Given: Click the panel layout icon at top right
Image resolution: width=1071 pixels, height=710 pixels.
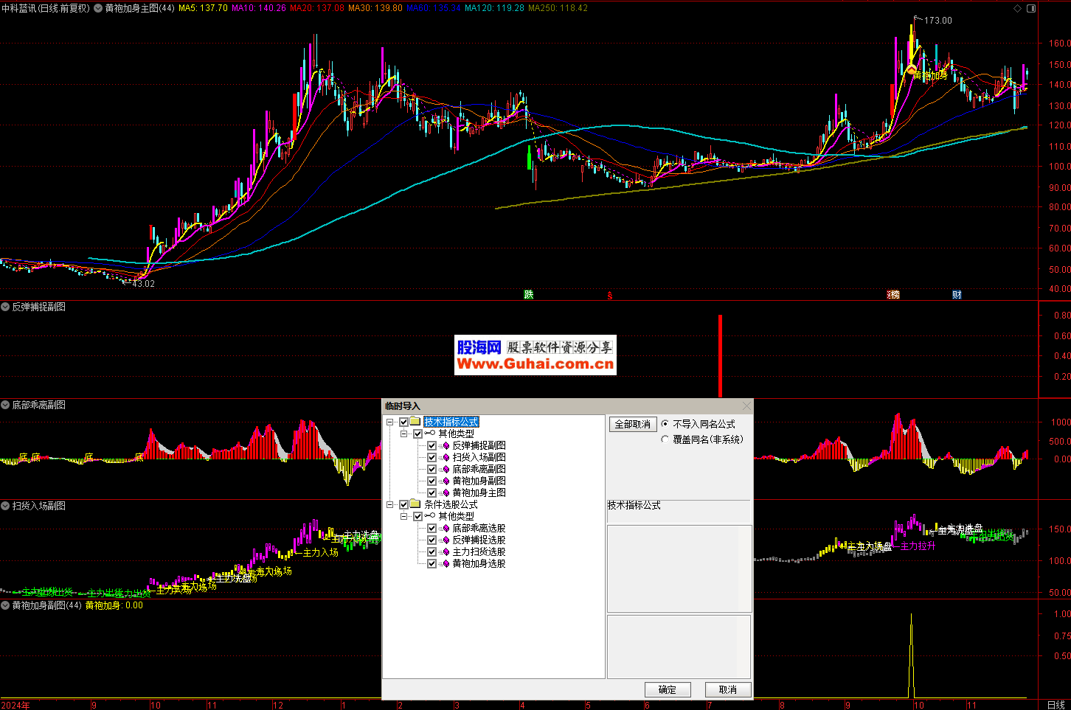Looking at the screenshot, I should point(1031,9).
